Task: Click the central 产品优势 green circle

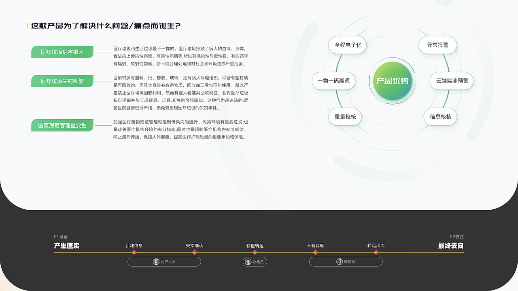Action: 392,81
